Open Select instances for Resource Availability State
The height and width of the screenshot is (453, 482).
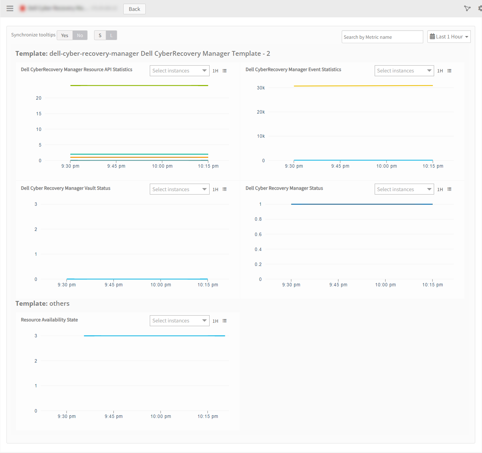pos(180,321)
